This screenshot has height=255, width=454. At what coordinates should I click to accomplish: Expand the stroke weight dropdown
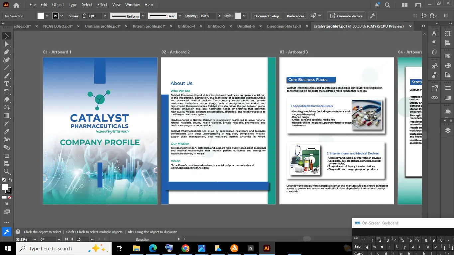coord(105,16)
